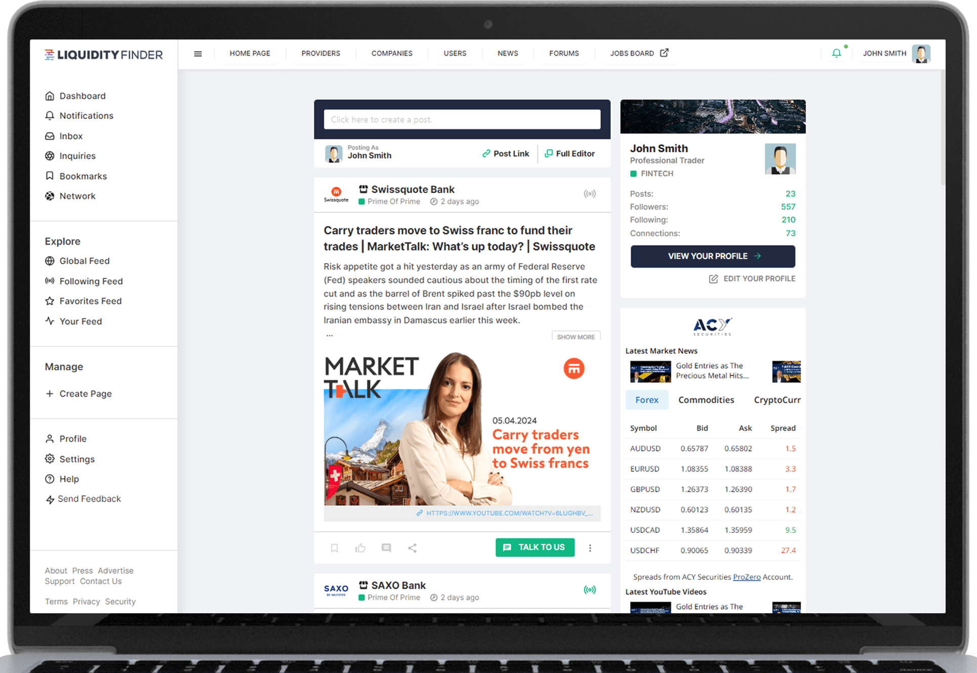Open the hamburger menu icon
Viewport: 977px width, 673px height.
(x=198, y=54)
